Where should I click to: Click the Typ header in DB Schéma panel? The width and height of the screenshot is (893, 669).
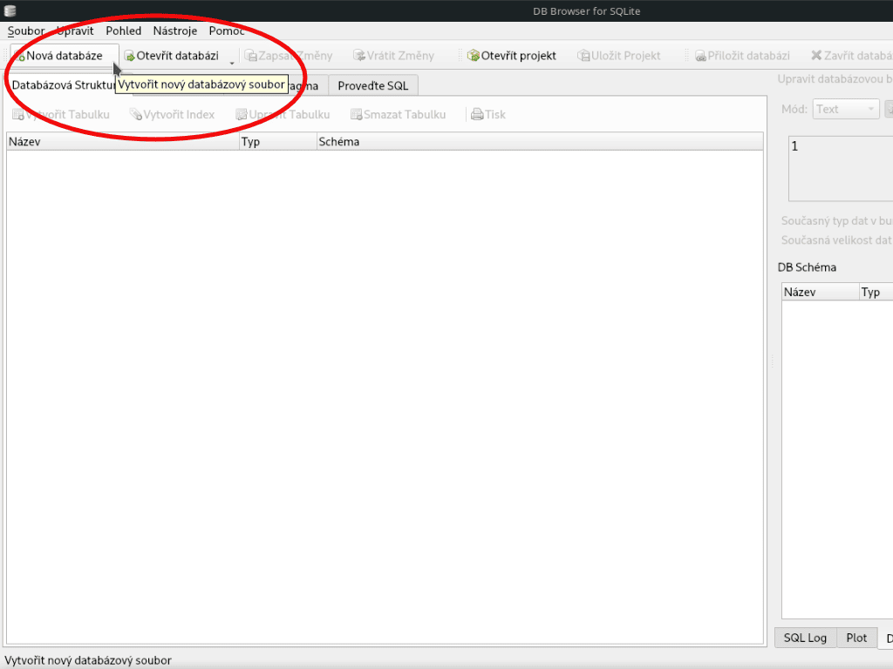pos(876,292)
